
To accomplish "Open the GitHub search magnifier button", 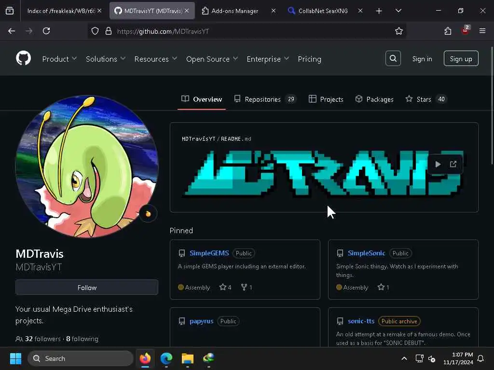I will click(x=393, y=58).
